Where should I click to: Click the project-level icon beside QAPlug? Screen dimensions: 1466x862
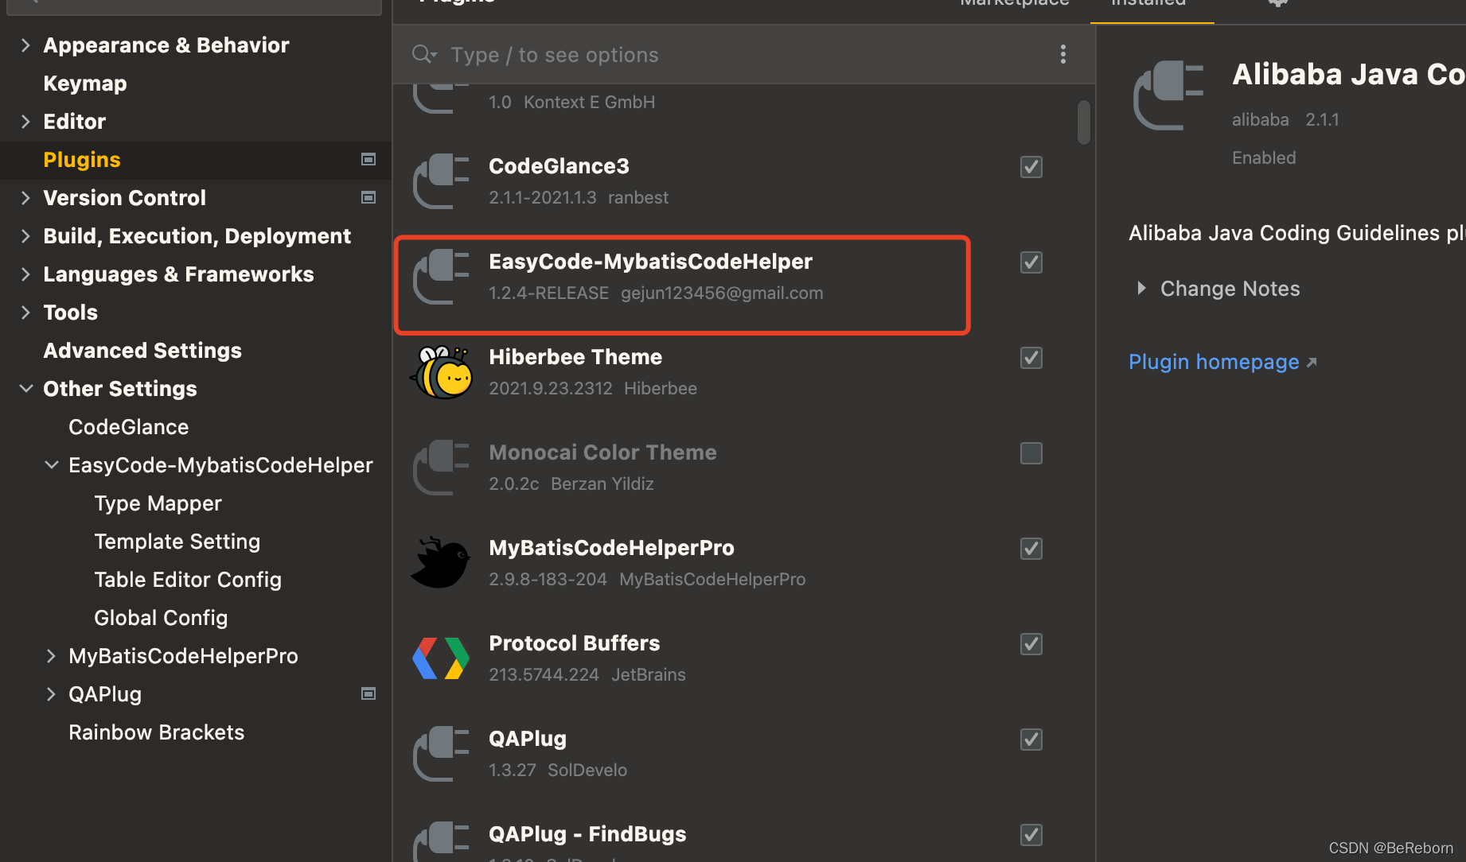tap(368, 693)
